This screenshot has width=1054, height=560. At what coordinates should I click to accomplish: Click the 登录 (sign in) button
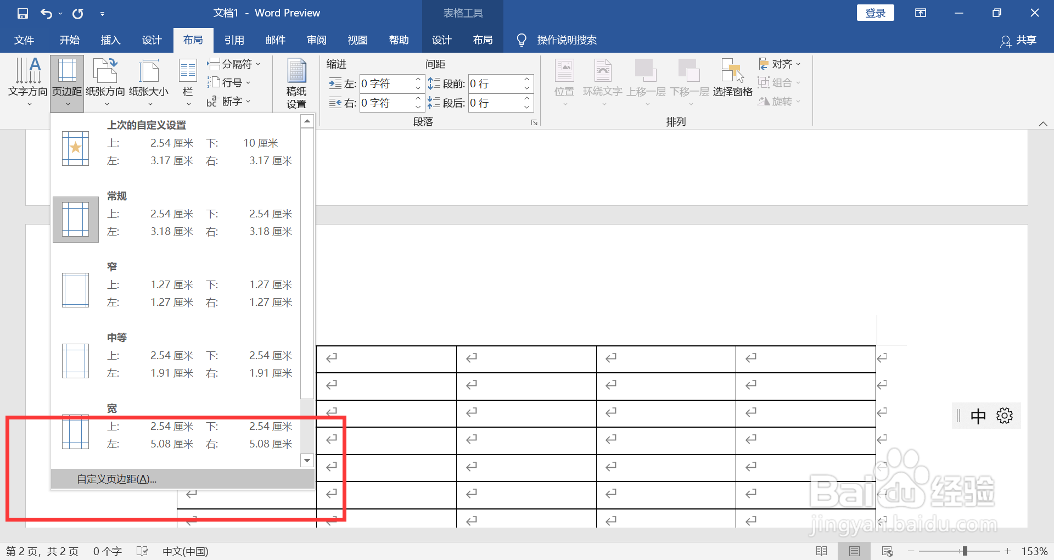tap(875, 12)
